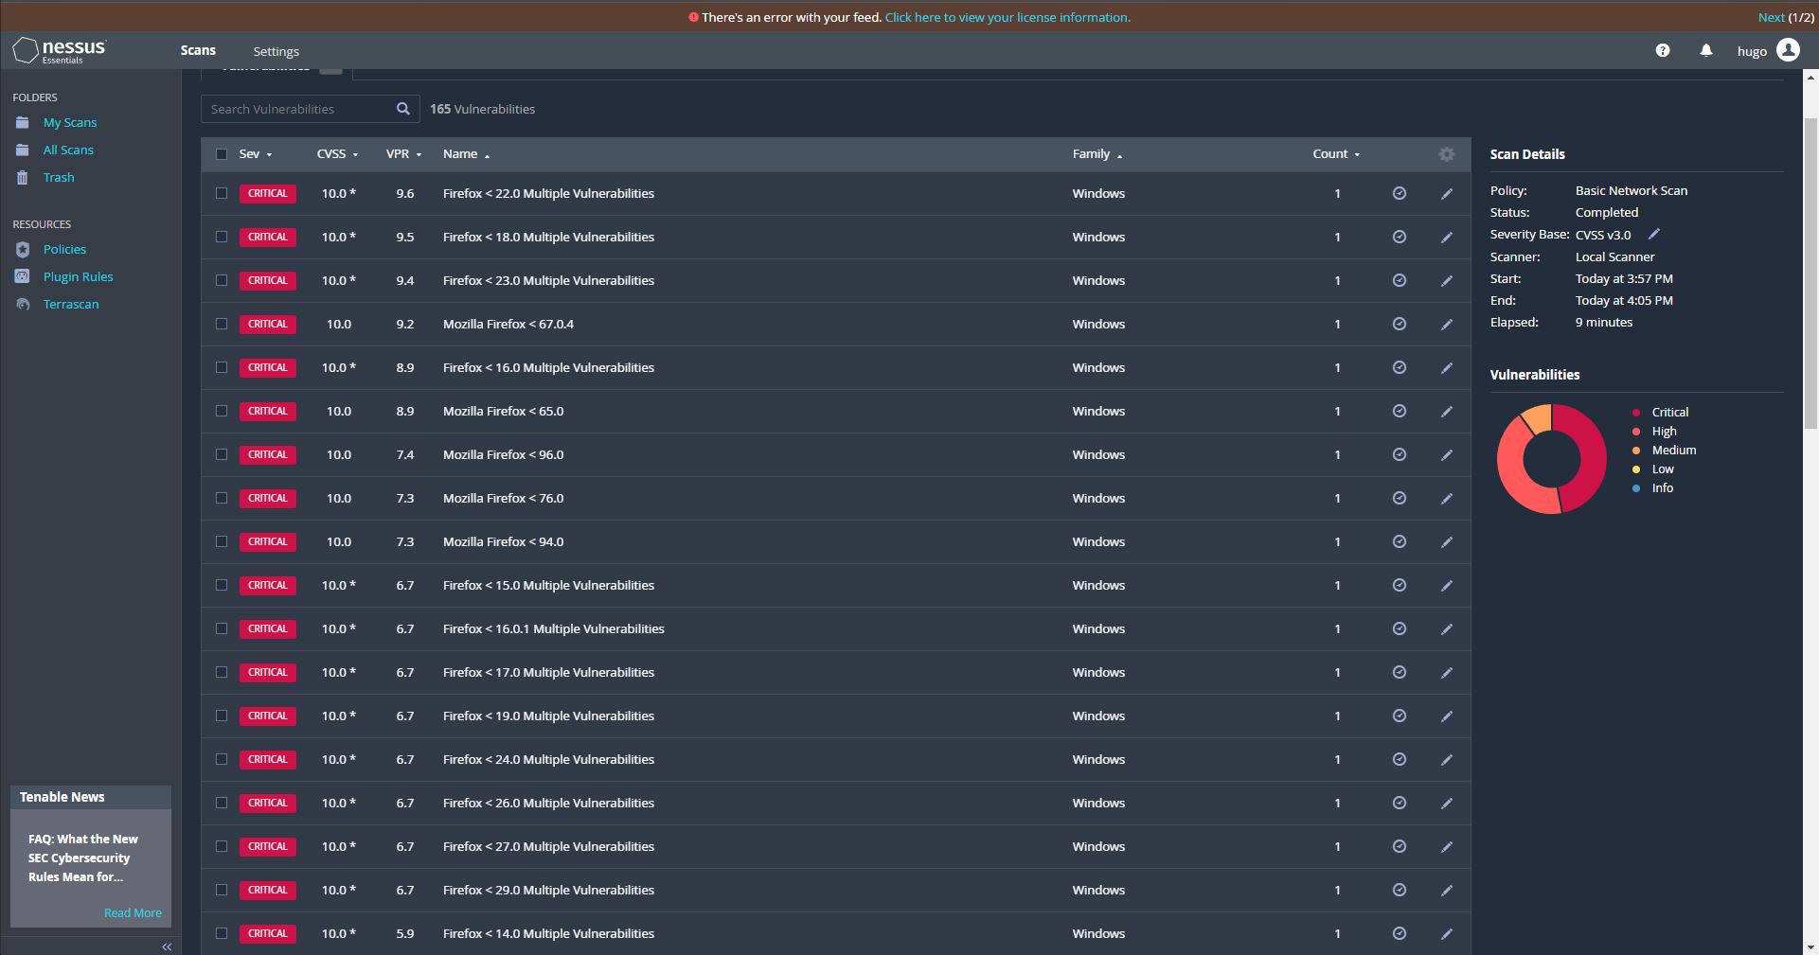1819x955 pixels.
Task: Open the table column settings gear
Action: 1446,153
